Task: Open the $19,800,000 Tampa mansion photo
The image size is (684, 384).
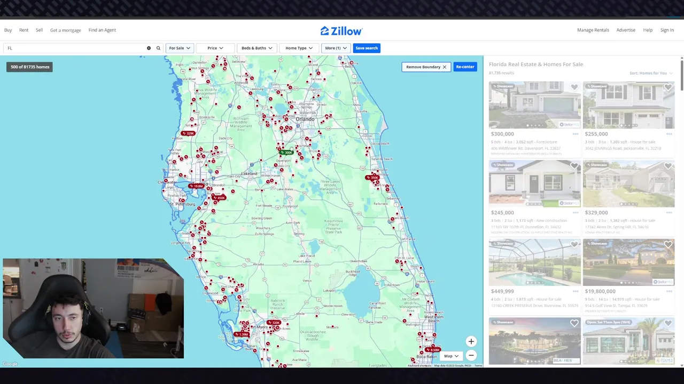Action: [x=628, y=262]
